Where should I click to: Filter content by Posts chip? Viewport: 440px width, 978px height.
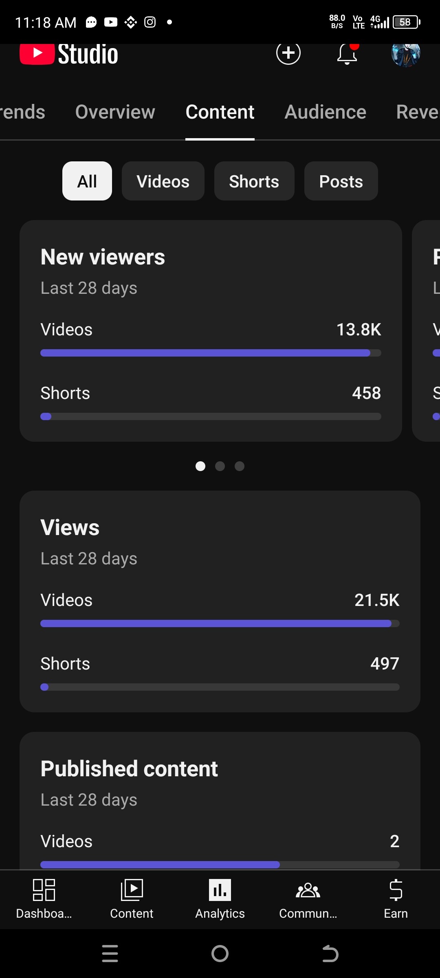coord(341,181)
